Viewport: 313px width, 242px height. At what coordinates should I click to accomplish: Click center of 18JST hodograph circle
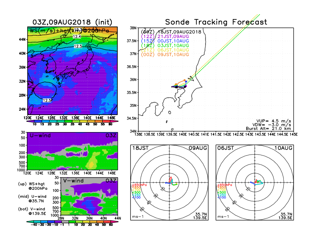[x=170, y=182]
